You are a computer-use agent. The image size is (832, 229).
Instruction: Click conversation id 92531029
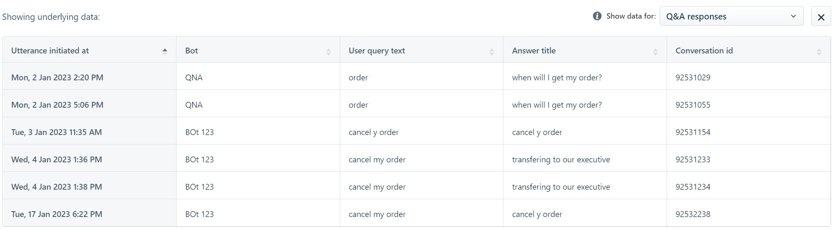[693, 77]
